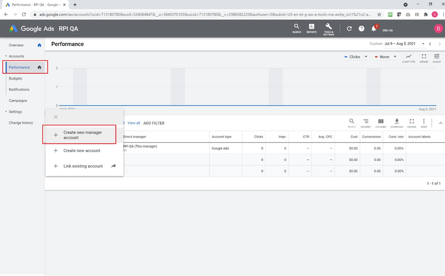Open the Reports icon
The width and height of the screenshot is (445, 276).
(312, 28)
